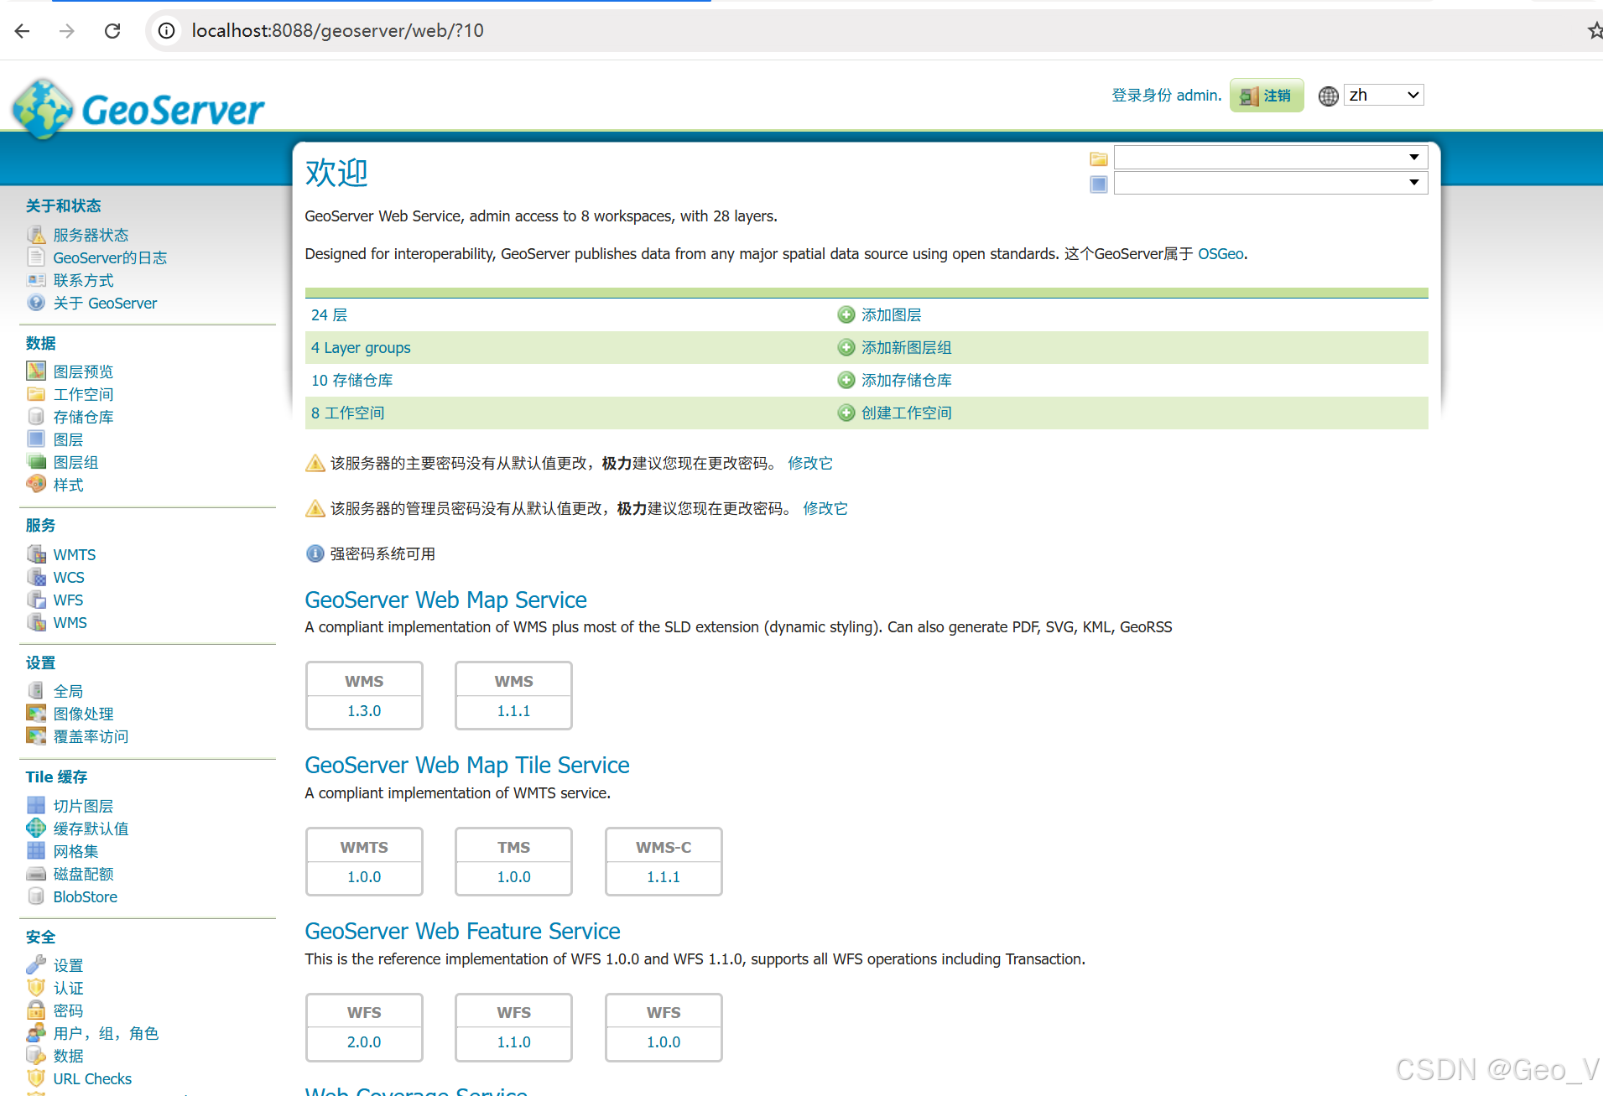Go back with browser back arrow
The width and height of the screenshot is (1603, 1096).
click(23, 31)
